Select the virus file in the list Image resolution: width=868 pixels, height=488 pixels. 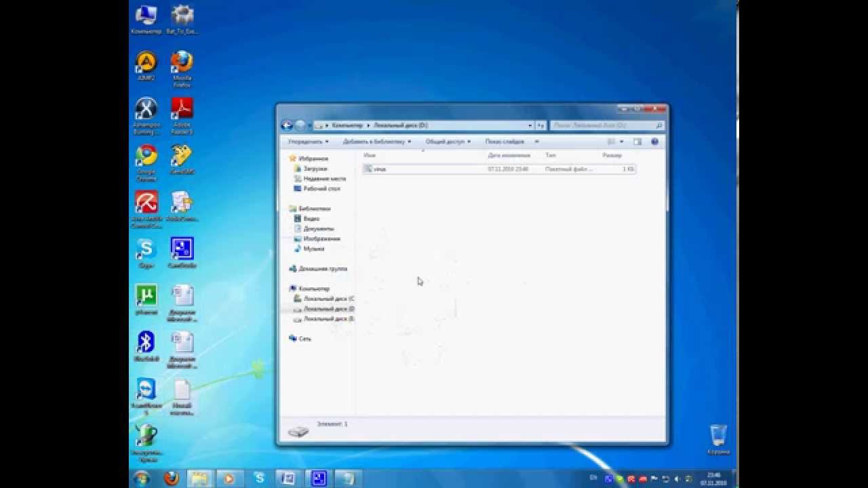coord(498,169)
